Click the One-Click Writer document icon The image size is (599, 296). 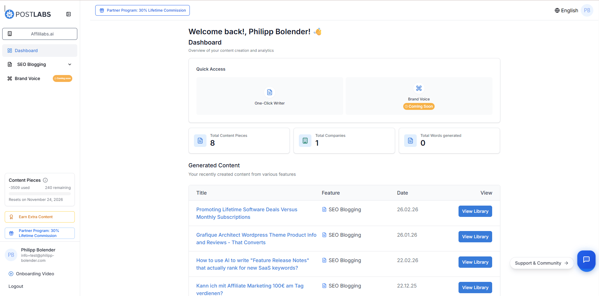(270, 92)
